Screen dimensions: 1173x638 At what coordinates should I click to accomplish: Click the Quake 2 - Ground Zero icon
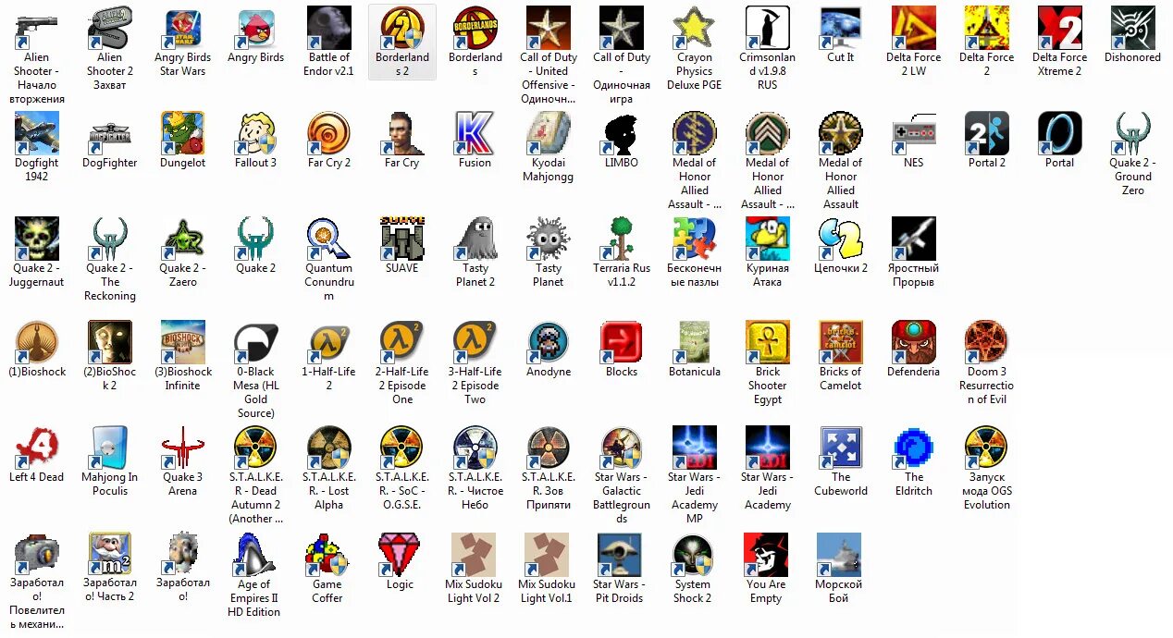1132,133
